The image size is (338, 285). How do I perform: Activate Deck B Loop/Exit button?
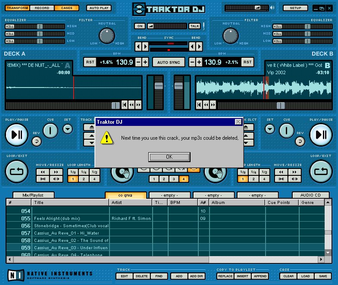[x=321, y=172]
